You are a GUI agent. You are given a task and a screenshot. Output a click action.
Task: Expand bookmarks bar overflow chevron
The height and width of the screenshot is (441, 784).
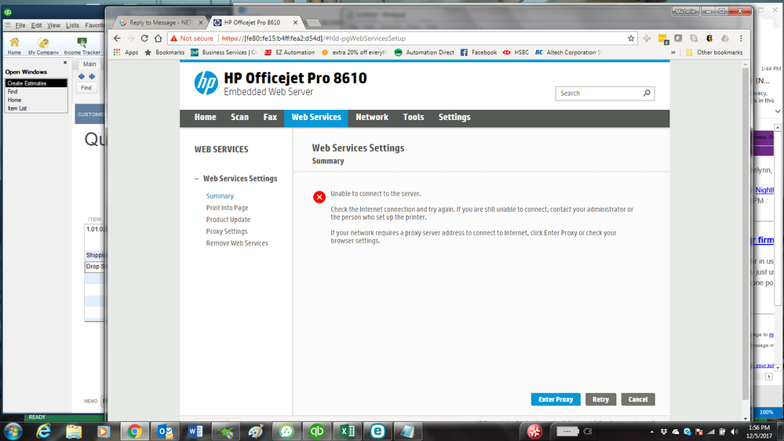(673, 53)
